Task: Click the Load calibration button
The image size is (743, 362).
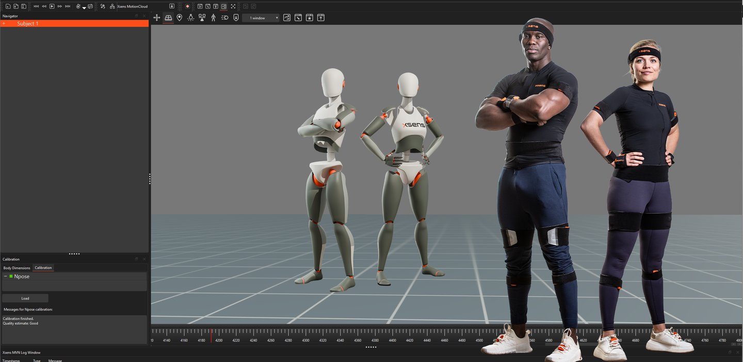Action: point(25,298)
